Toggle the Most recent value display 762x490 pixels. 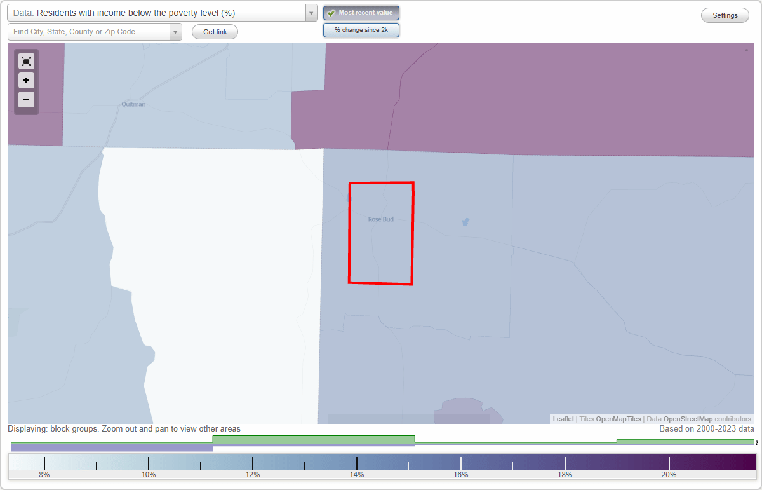[361, 12]
